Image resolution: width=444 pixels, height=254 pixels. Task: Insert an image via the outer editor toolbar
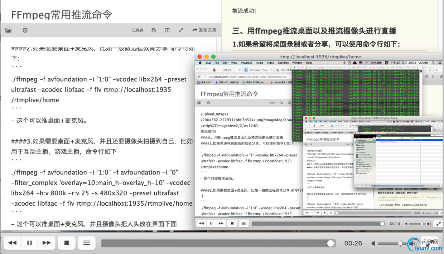(8, 30)
